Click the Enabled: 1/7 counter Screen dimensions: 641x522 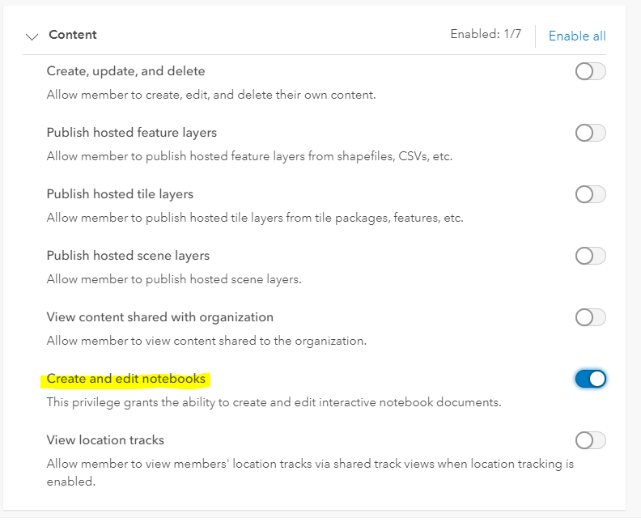pyautogui.click(x=486, y=34)
